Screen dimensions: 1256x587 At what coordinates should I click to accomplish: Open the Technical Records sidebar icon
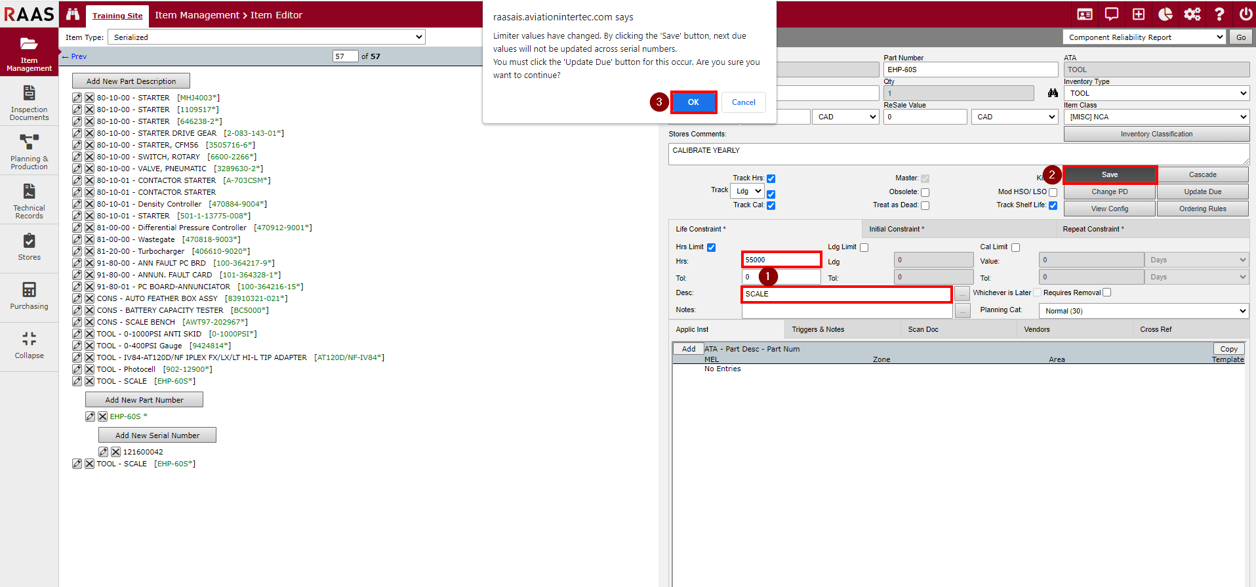[29, 200]
